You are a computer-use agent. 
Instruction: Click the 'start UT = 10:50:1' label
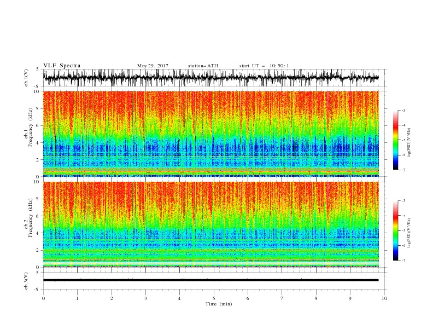point(264,66)
